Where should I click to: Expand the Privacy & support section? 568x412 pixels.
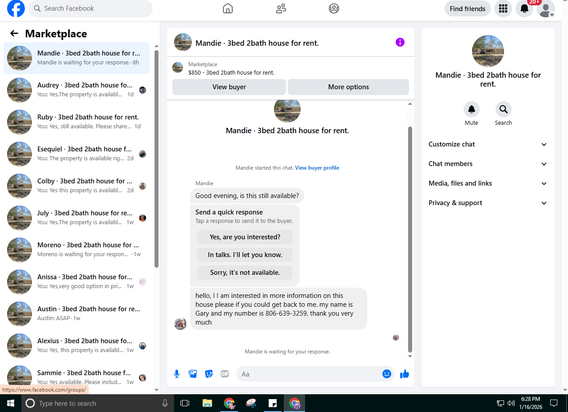488,203
